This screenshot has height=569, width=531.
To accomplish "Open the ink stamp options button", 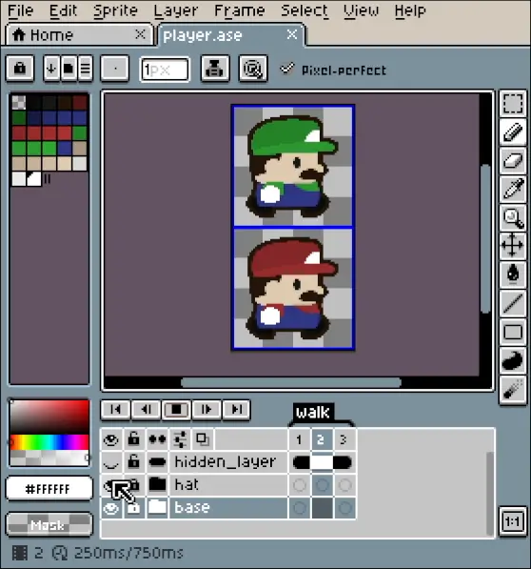I will coord(215,69).
